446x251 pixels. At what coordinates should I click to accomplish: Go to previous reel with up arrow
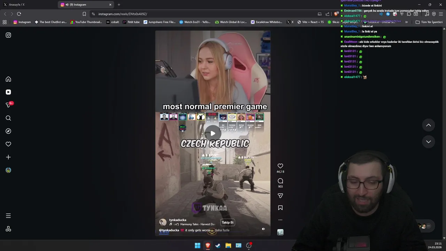[x=429, y=125]
